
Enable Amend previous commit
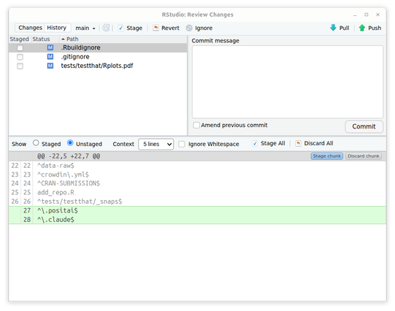click(x=196, y=125)
